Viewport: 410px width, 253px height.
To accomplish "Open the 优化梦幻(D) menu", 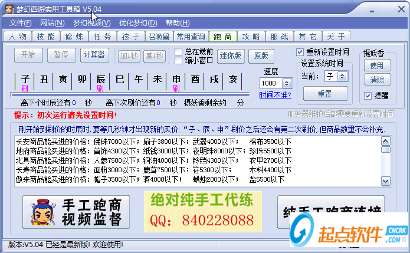I will (x=138, y=23).
